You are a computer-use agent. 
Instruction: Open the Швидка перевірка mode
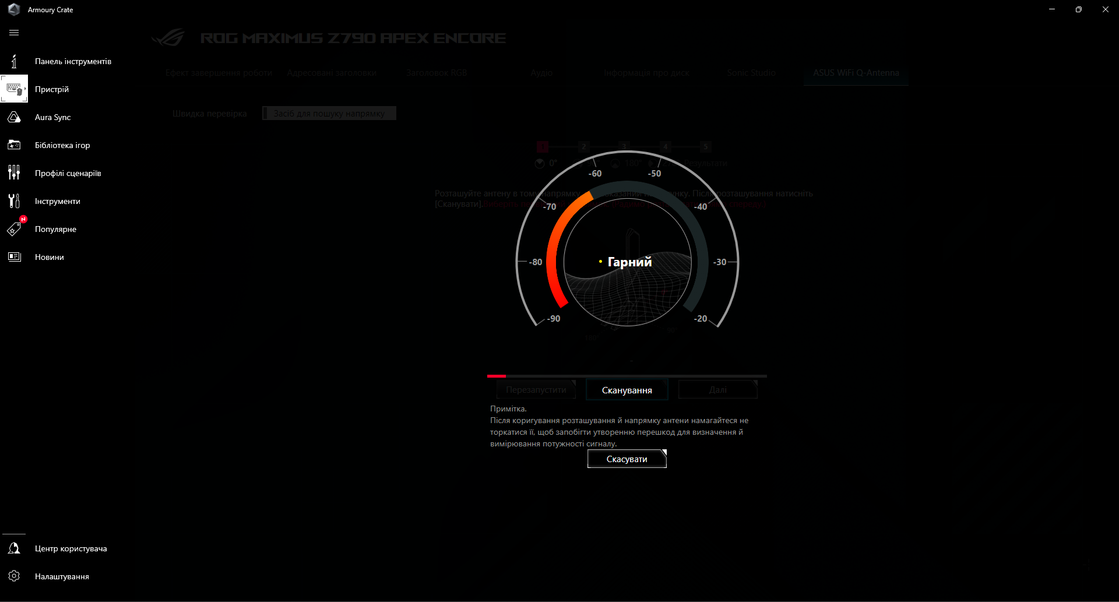(209, 113)
